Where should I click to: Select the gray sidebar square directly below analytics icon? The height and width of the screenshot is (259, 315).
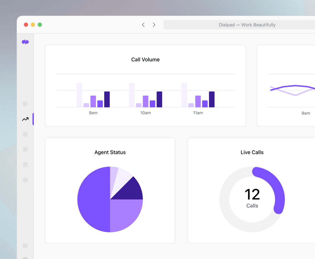pos(25,134)
